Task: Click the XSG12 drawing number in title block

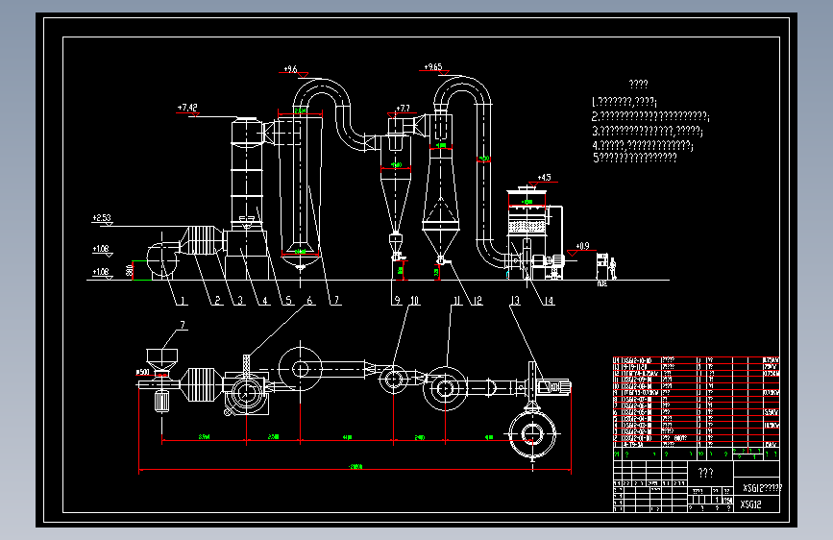Action: (x=750, y=504)
